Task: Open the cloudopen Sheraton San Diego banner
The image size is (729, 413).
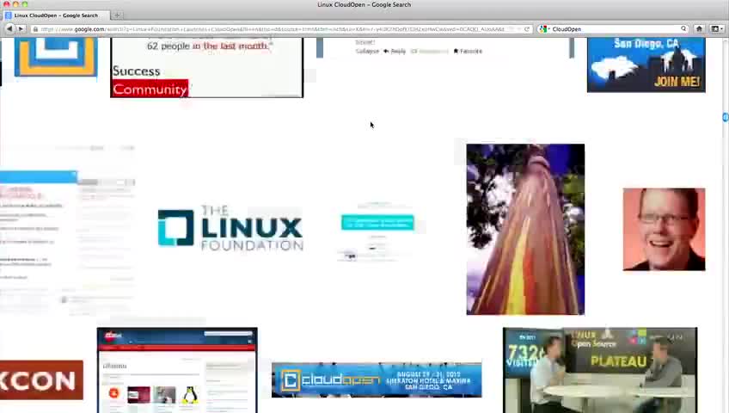Action: click(377, 380)
